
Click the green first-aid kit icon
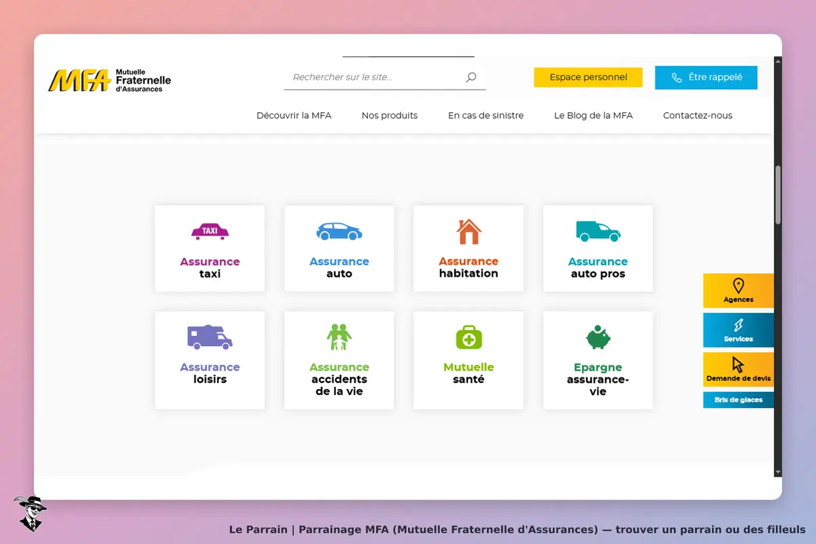point(469,337)
